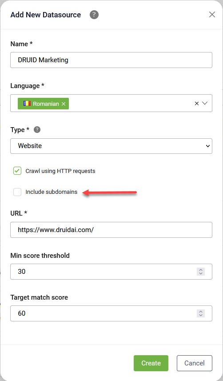Click the Romanian flag icon
The image size is (223, 381).
click(27, 104)
